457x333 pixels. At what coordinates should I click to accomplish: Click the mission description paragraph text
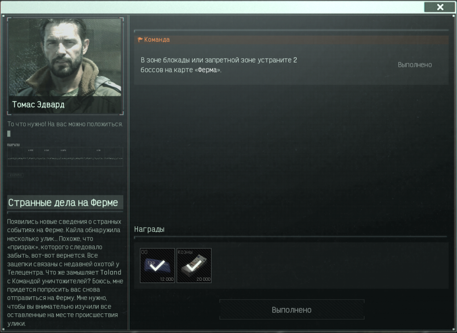tap(65, 272)
